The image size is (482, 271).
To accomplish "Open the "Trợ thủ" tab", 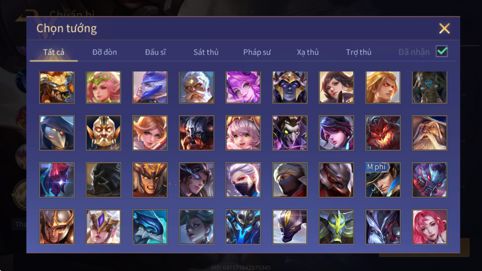I will (358, 52).
